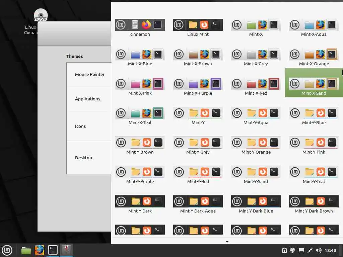This screenshot has width=343, height=257.
Task: Click the highlighted Mint-X-Sand theme
Action: pos(314,83)
